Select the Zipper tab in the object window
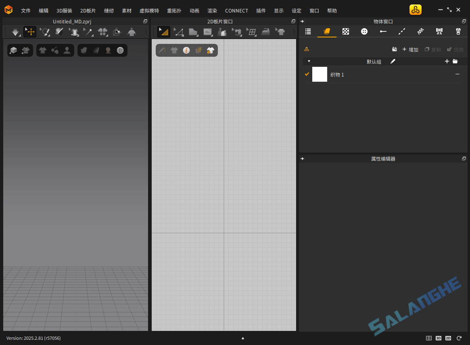The image size is (470, 345). pos(458,31)
